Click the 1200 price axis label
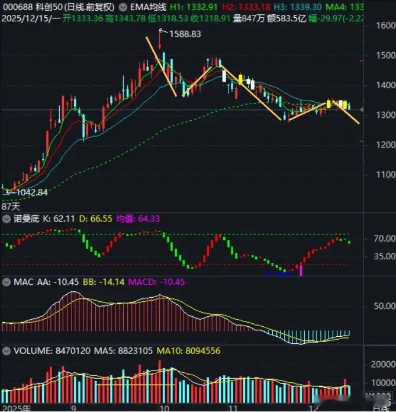This screenshot has height=412, width=396. pyautogui.click(x=386, y=145)
